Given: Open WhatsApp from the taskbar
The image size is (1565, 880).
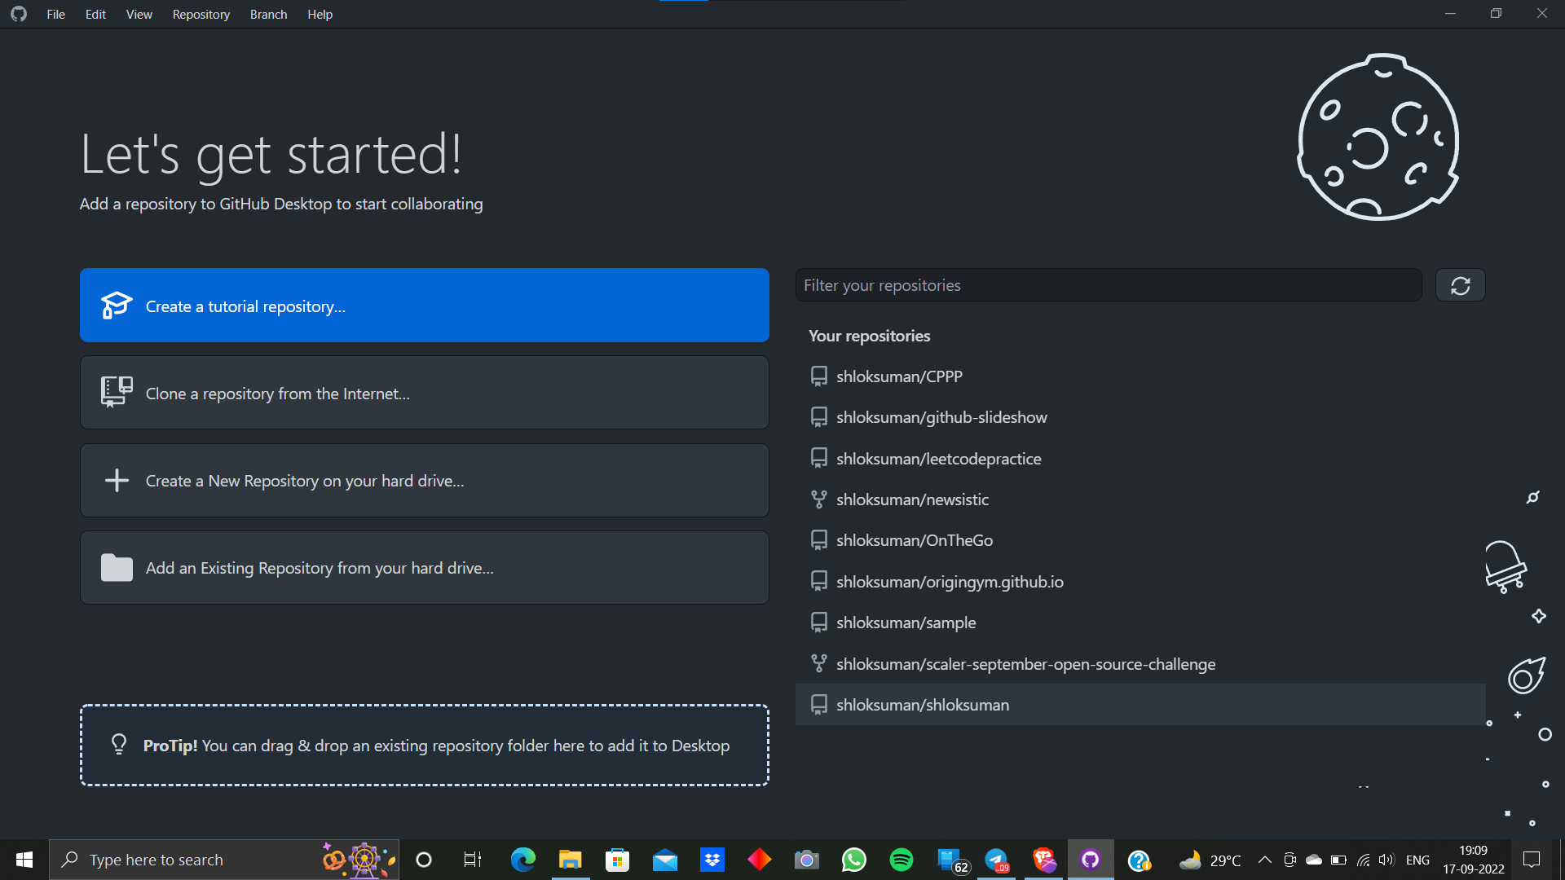Looking at the screenshot, I should click(x=854, y=859).
